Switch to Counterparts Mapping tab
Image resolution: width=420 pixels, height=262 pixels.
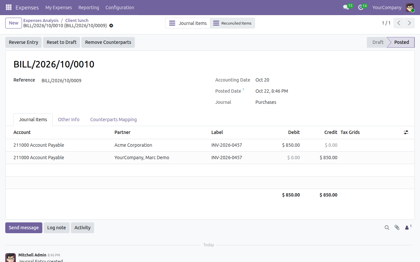(114, 120)
